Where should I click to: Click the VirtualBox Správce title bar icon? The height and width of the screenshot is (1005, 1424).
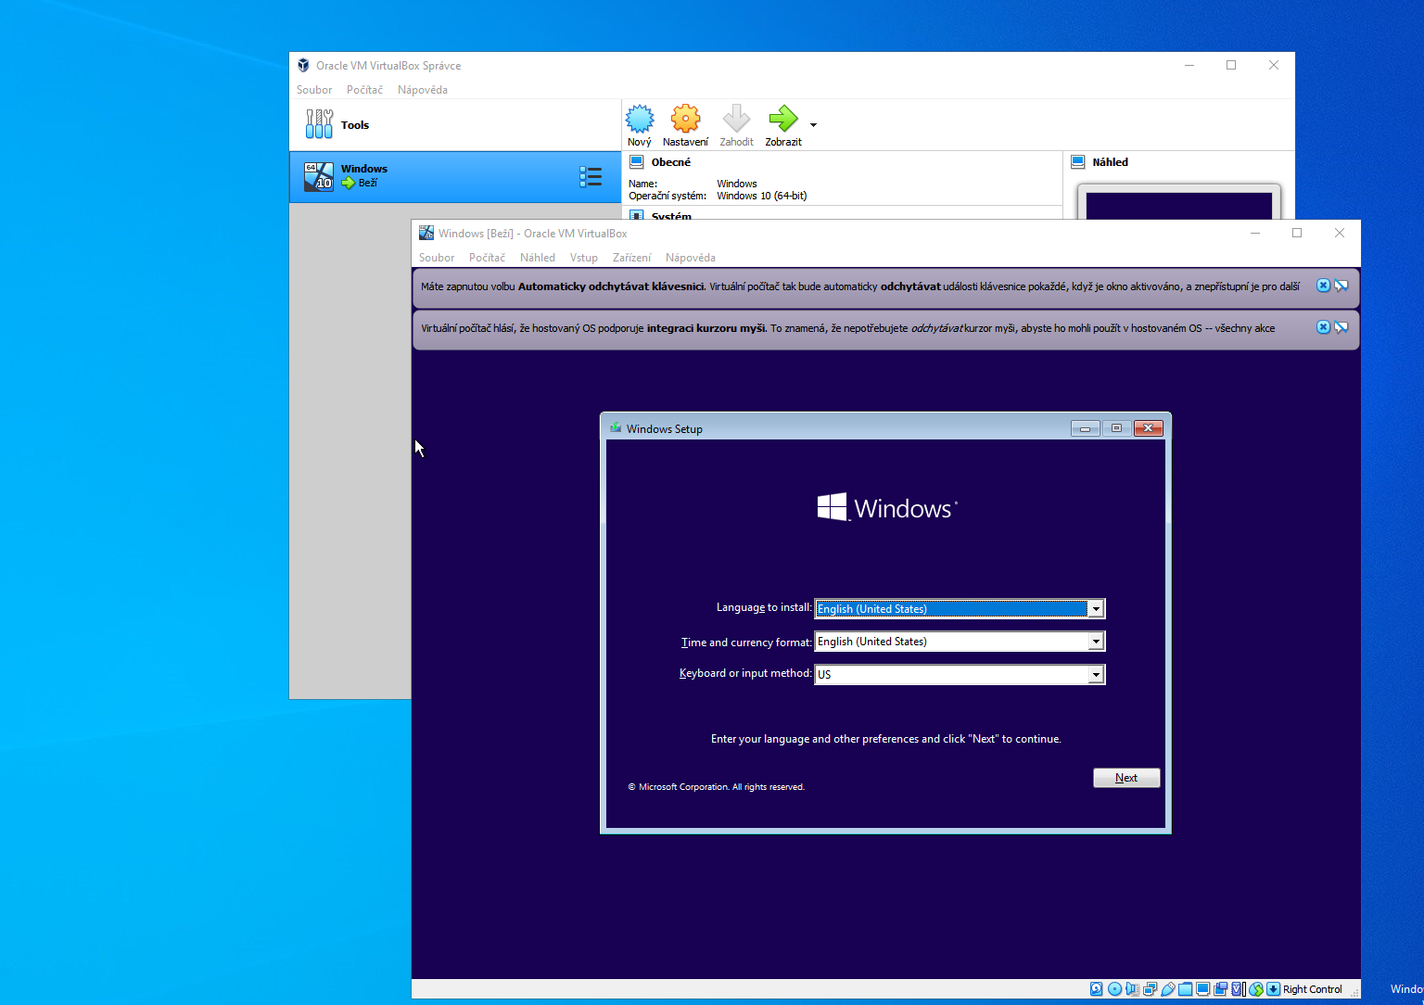point(303,66)
